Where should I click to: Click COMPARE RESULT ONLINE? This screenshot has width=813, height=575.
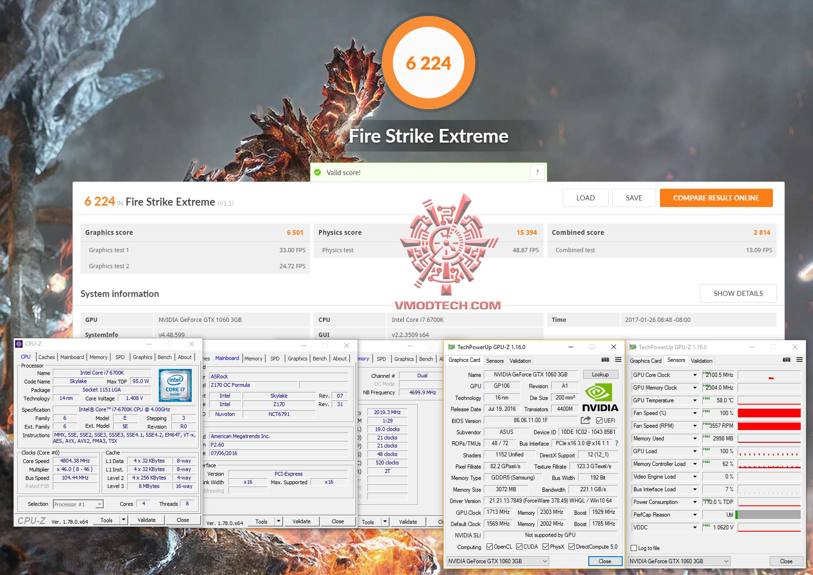pos(716,198)
